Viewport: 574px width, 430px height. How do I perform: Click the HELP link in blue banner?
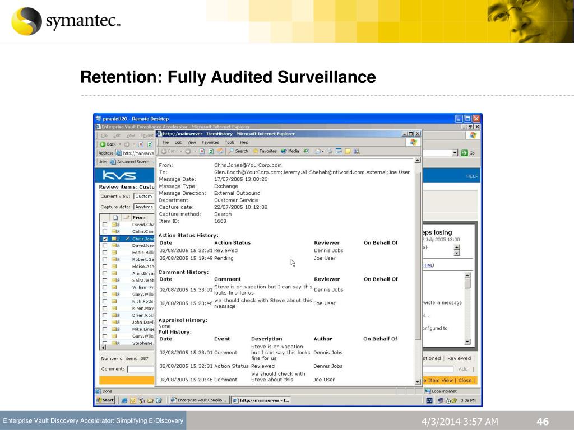tap(472, 176)
